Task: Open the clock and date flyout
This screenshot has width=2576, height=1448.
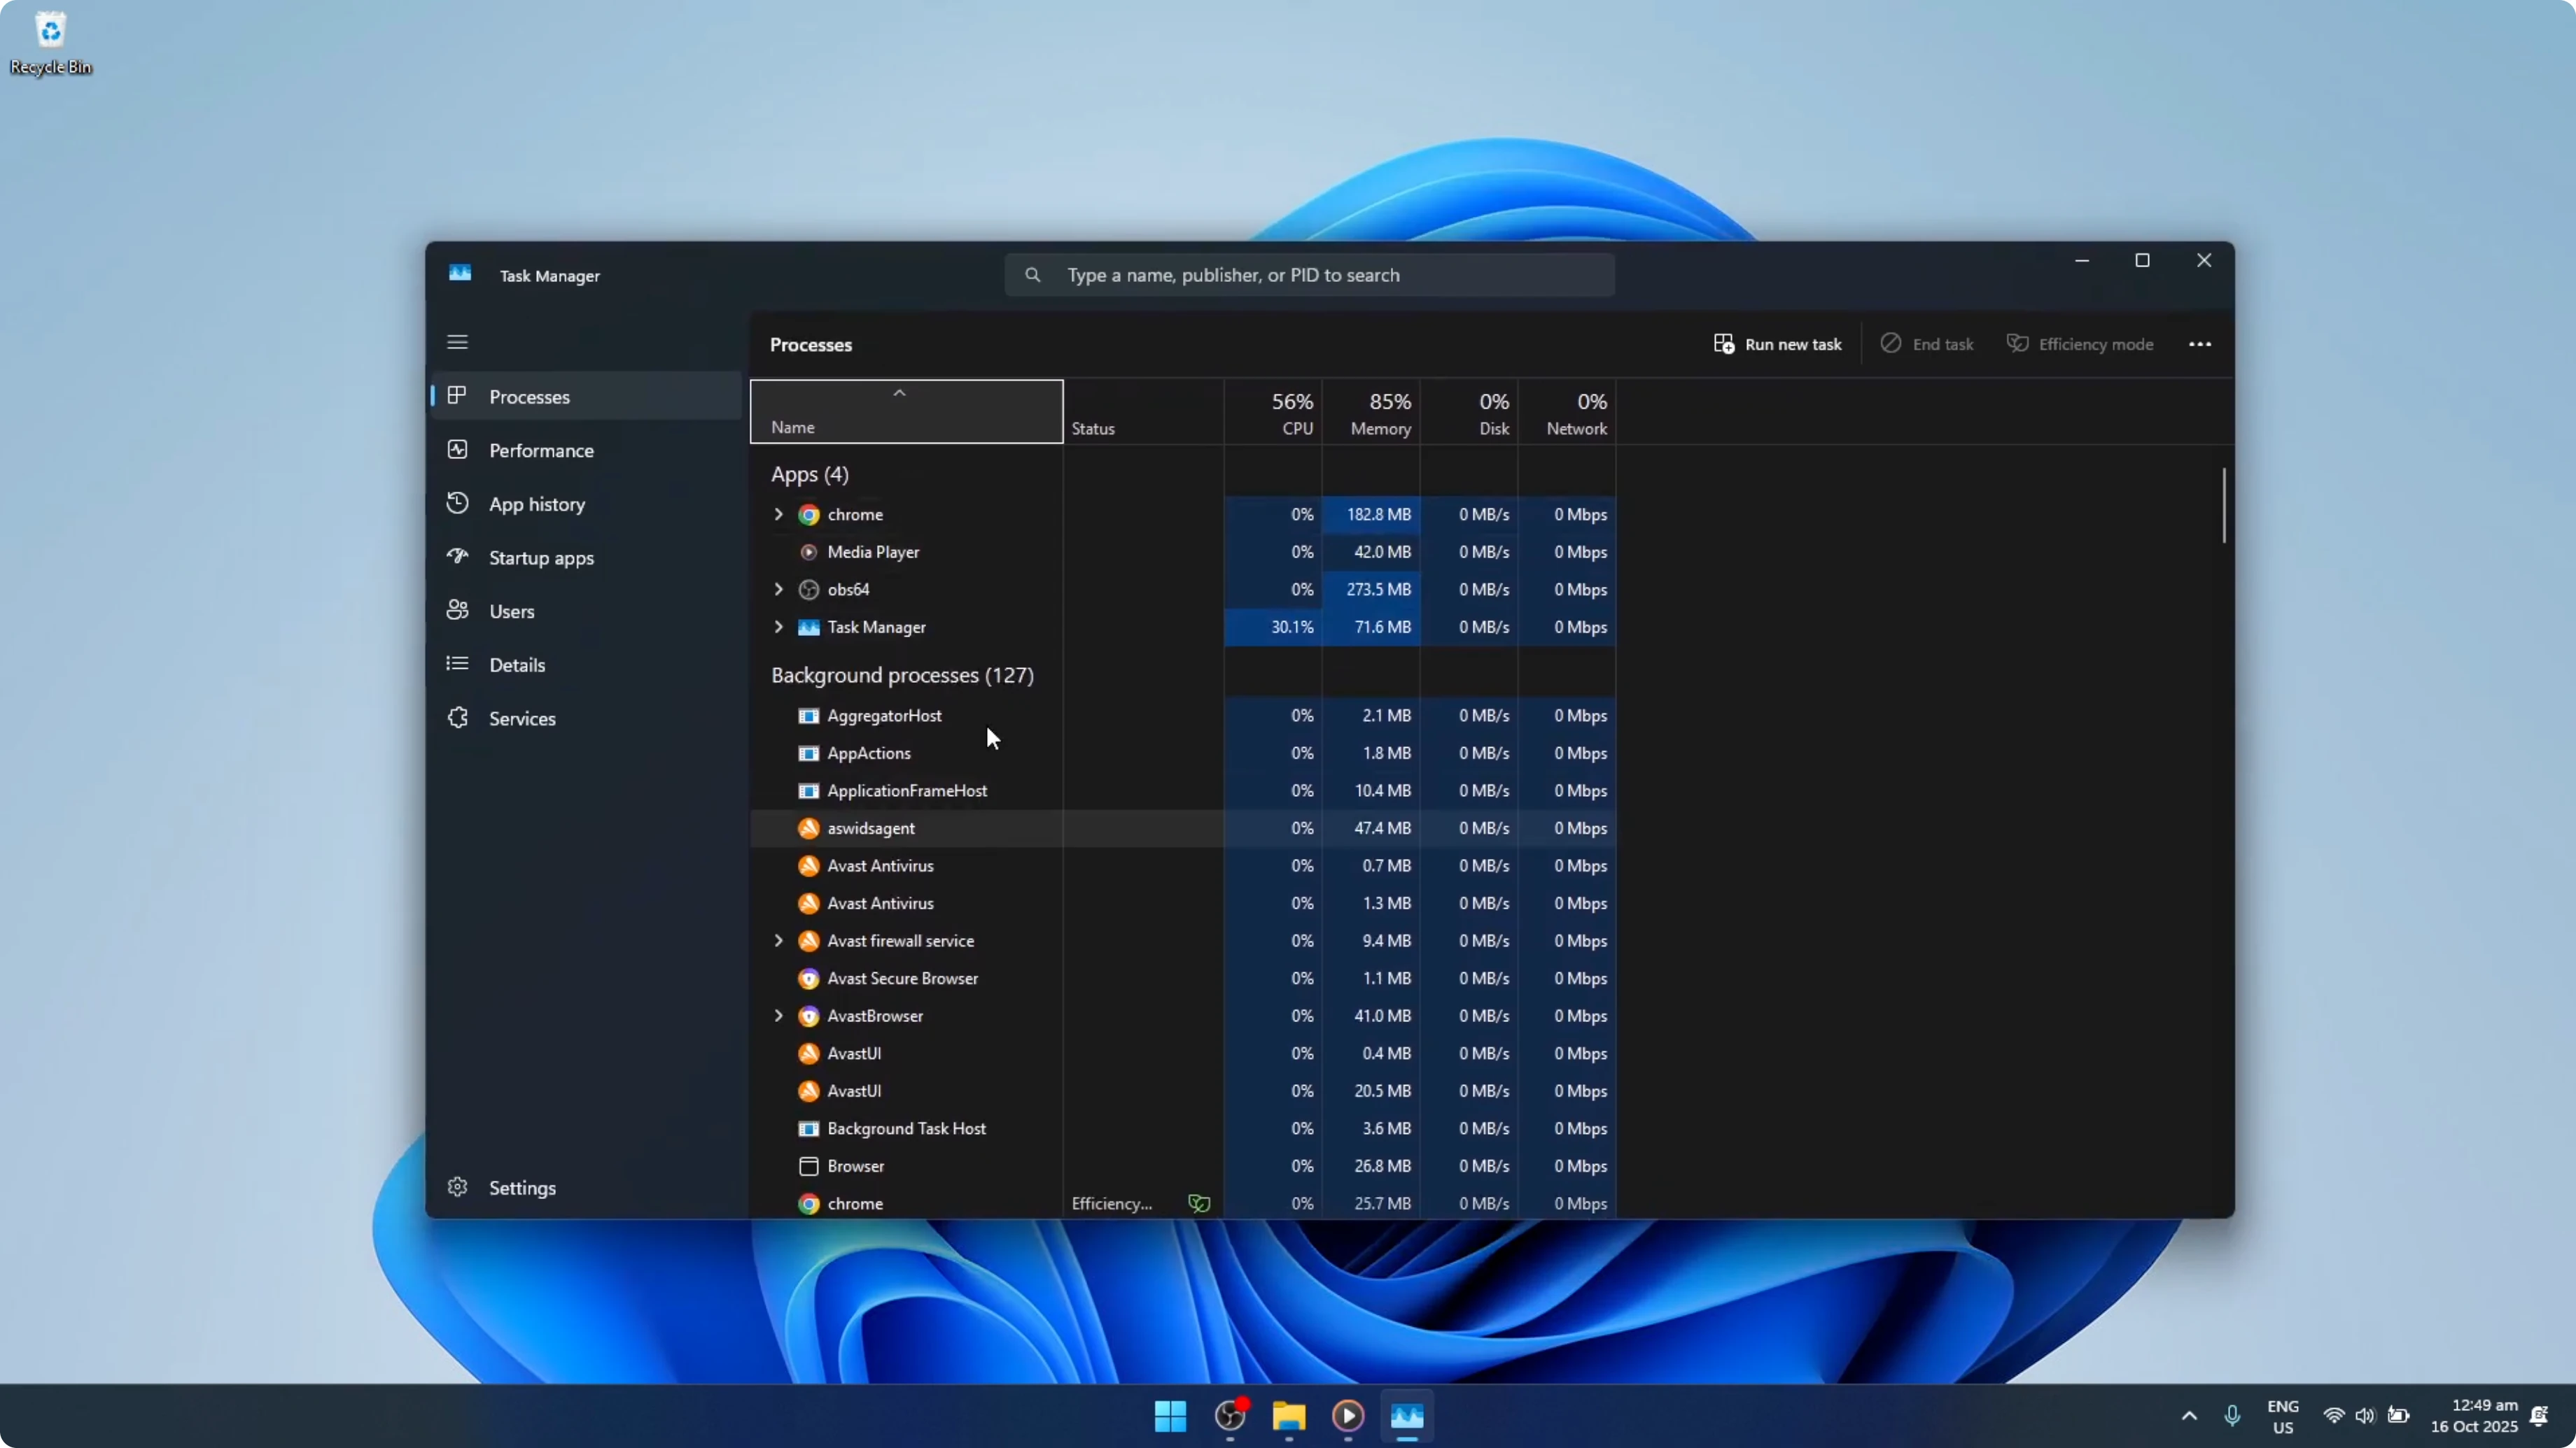Action: tap(2474, 1416)
